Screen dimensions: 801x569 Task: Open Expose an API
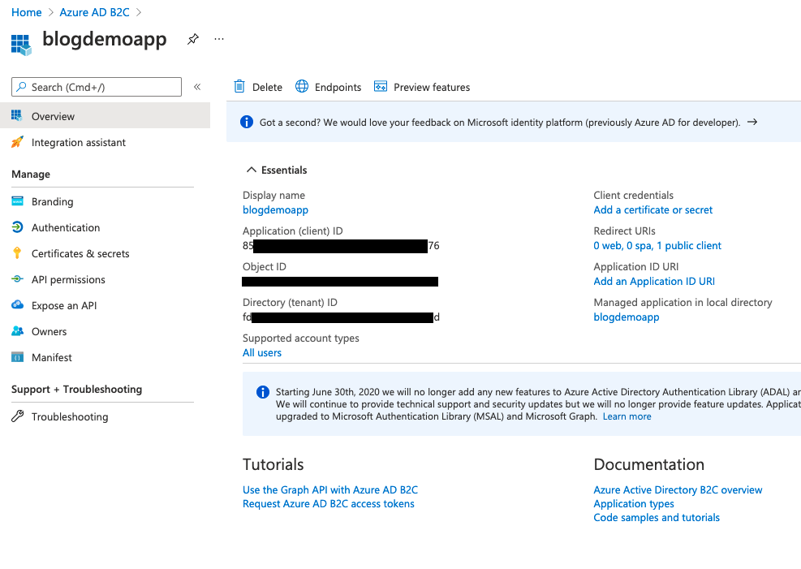64,306
